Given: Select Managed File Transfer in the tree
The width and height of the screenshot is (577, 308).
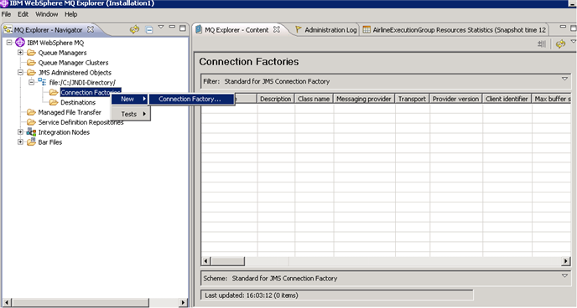Looking at the screenshot, I should tap(70, 112).
